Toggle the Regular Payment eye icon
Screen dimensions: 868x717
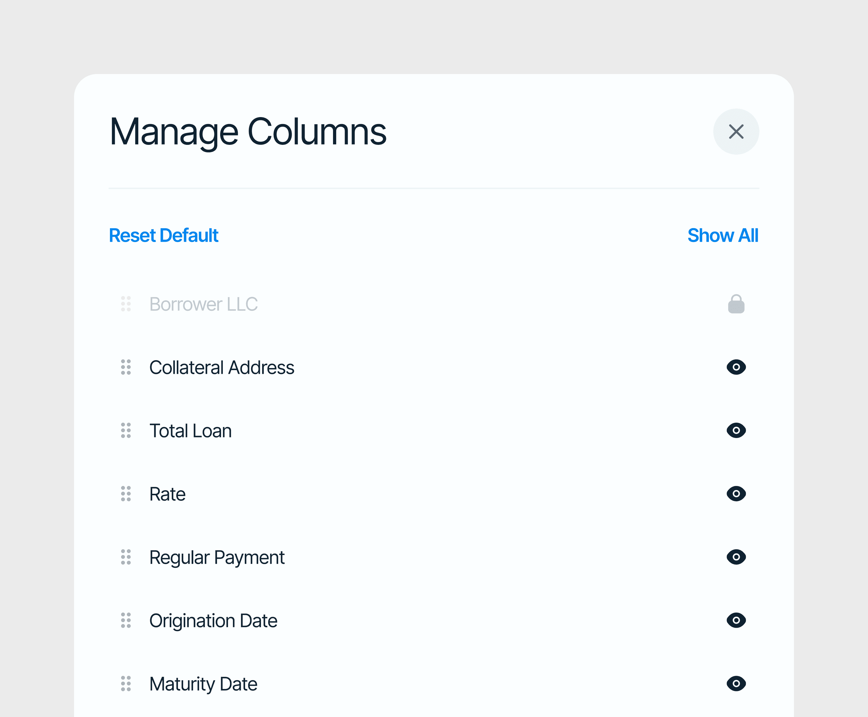[x=736, y=557]
